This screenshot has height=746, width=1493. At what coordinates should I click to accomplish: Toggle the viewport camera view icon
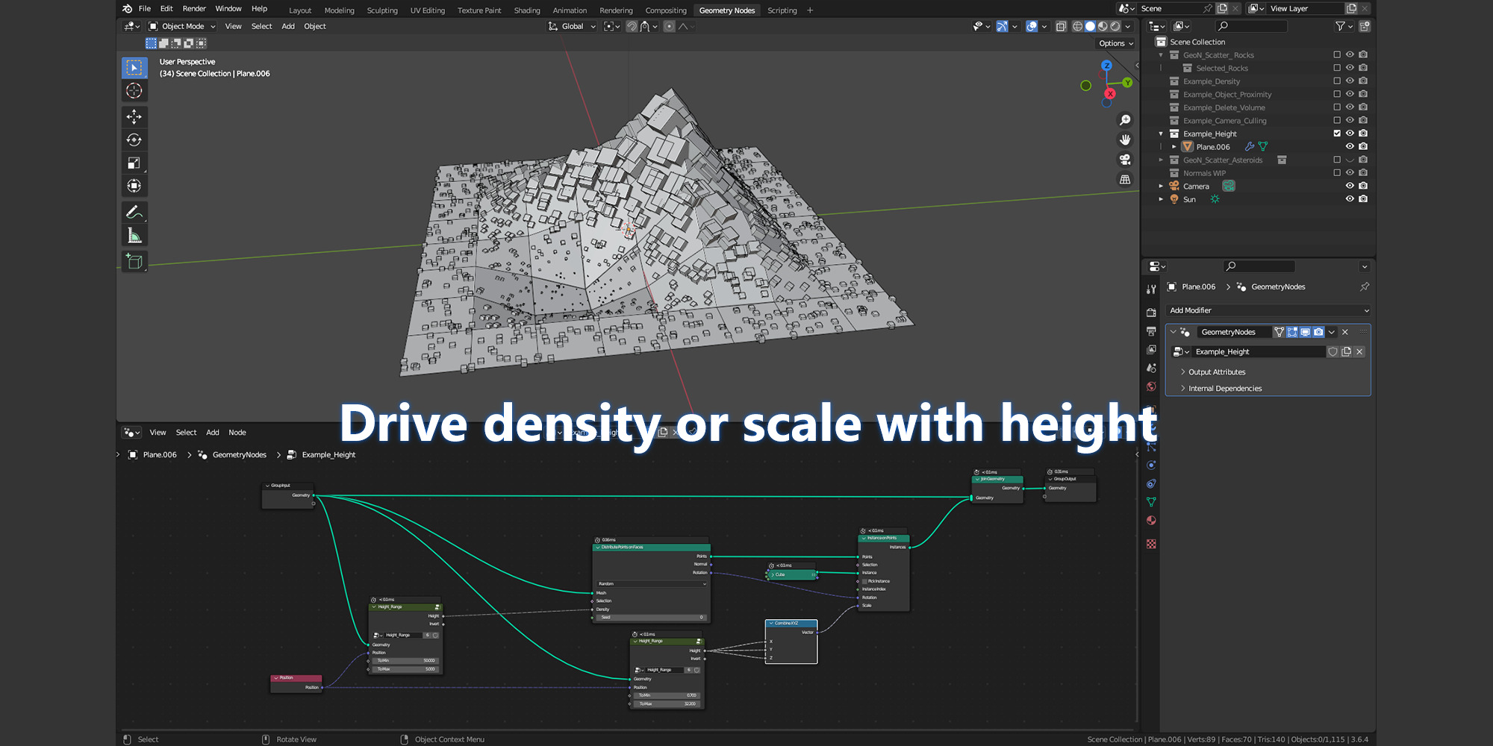(1125, 160)
